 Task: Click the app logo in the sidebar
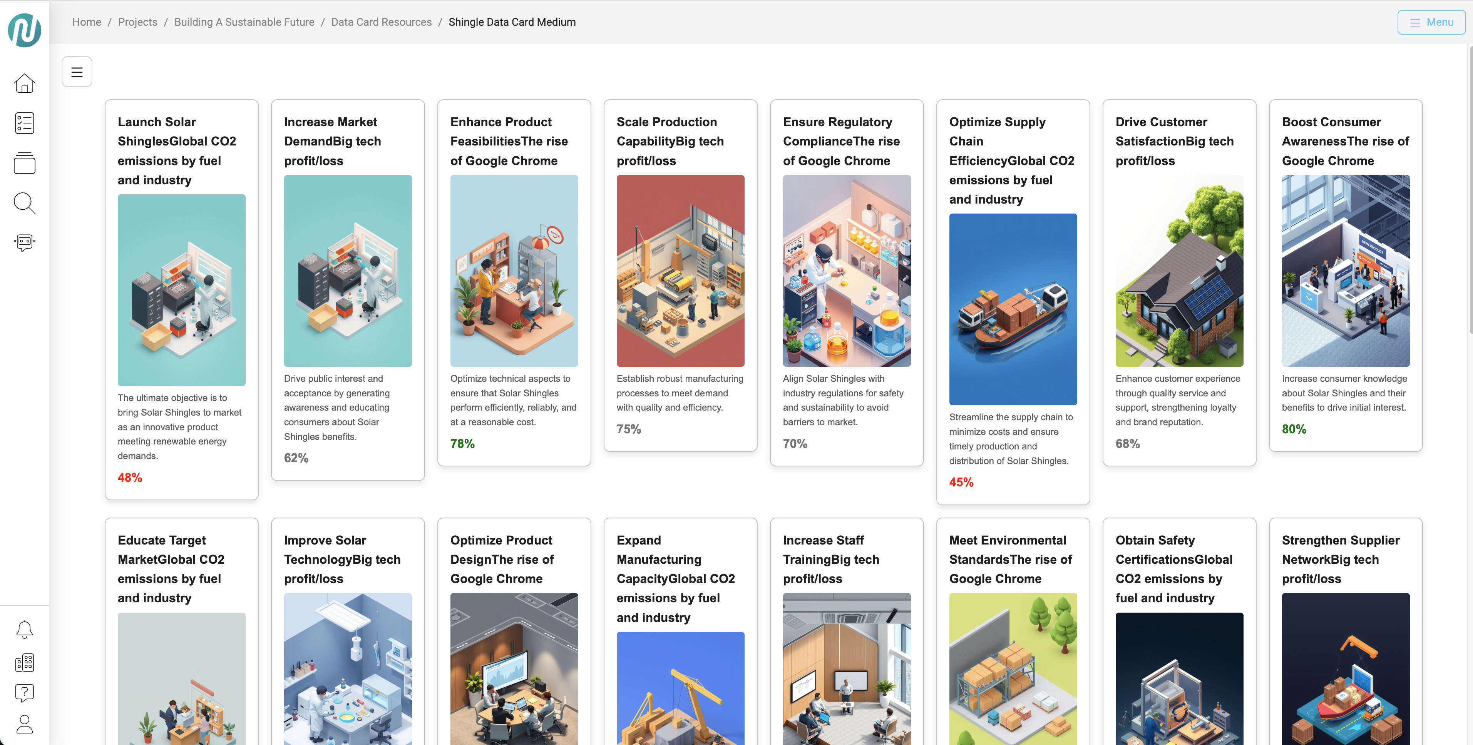click(x=25, y=30)
